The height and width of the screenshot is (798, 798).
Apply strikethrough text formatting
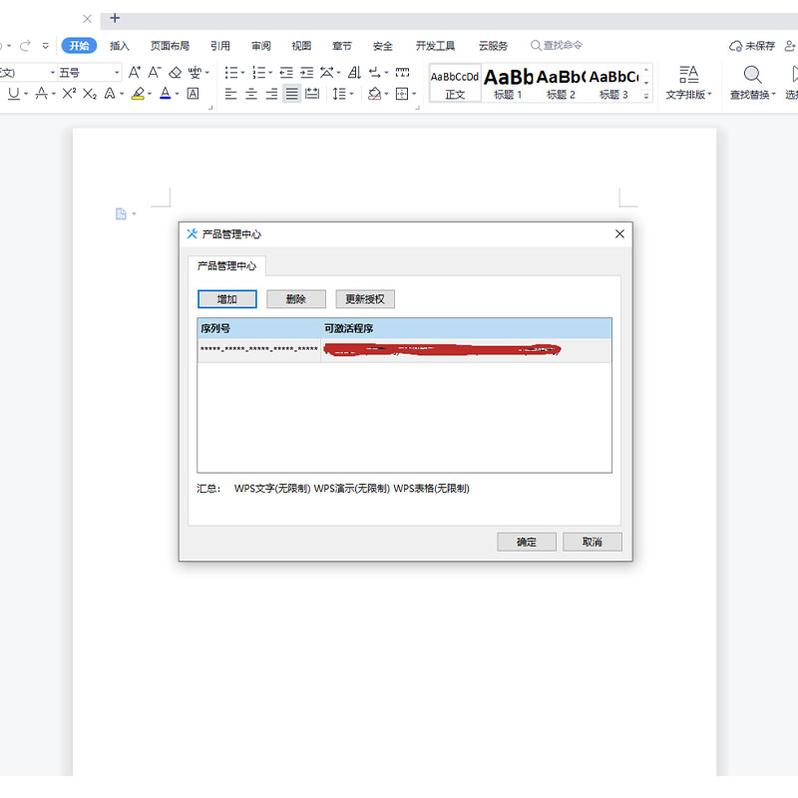42,94
